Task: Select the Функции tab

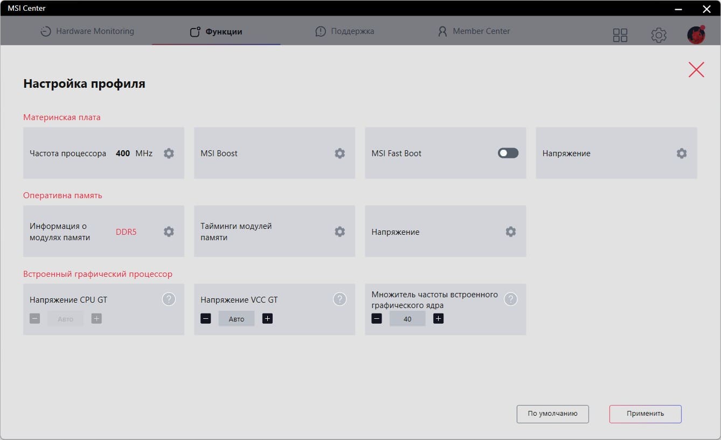Action: [x=216, y=32]
